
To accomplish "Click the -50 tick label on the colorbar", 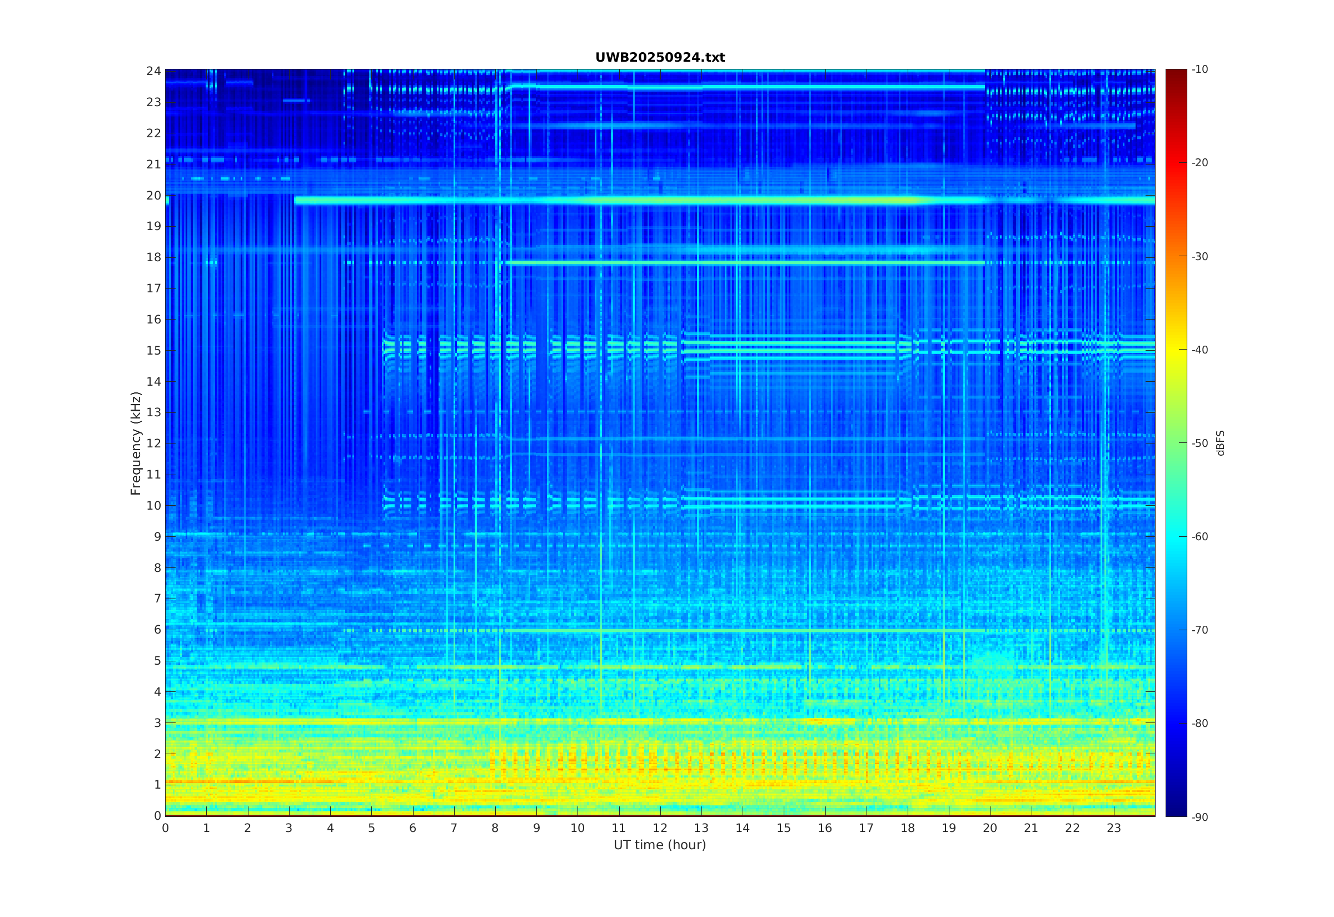I will click(x=1199, y=443).
